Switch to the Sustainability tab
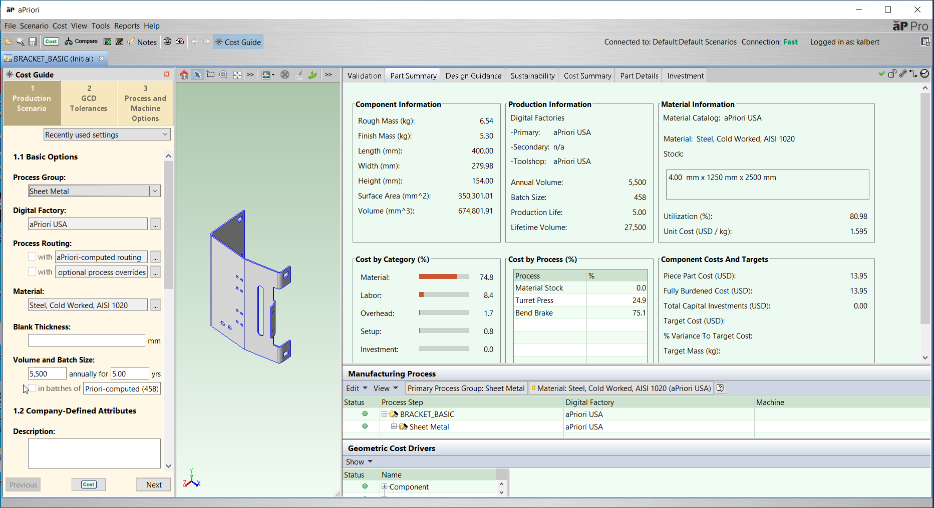Image resolution: width=934 pixels, height=508 pixels. coord(532,75)
